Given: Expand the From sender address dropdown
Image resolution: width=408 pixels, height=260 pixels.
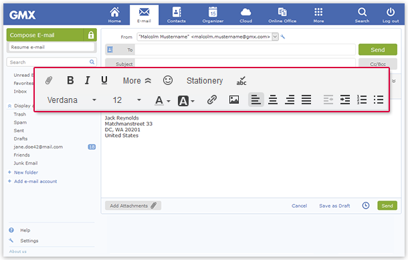Looking at the screenshot, I should 275,37.
